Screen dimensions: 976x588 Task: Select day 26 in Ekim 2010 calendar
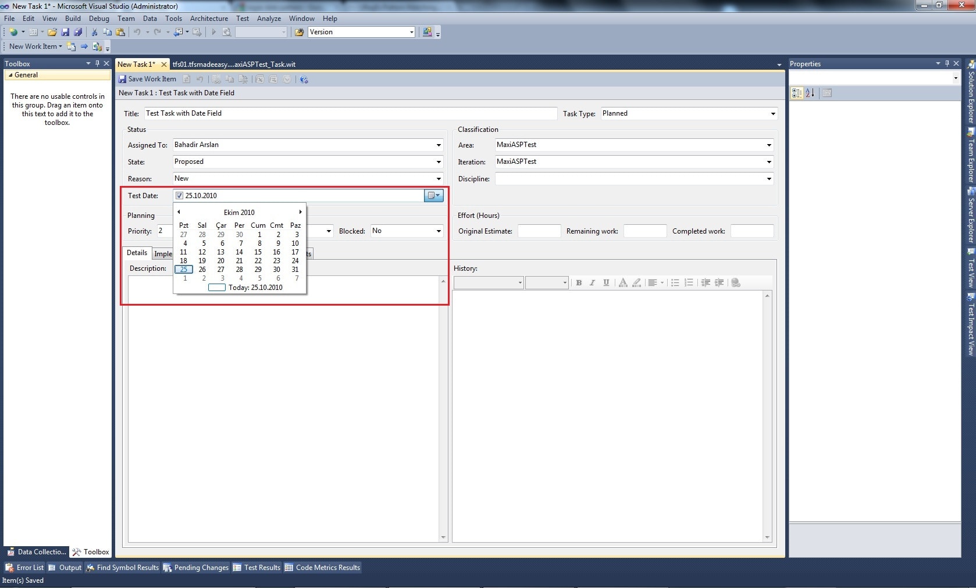click(202, 270)
